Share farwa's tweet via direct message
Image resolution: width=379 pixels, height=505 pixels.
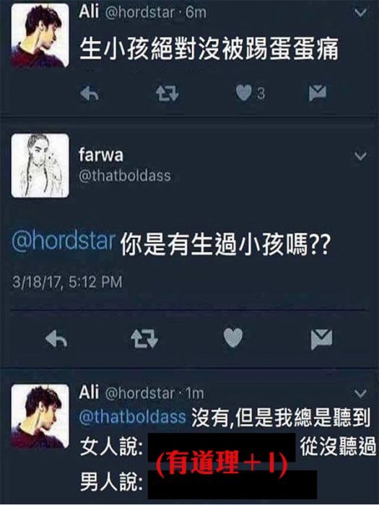pos(321,339)
